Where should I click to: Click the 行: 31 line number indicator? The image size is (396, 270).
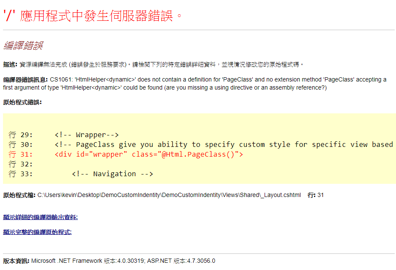point(316,195)
